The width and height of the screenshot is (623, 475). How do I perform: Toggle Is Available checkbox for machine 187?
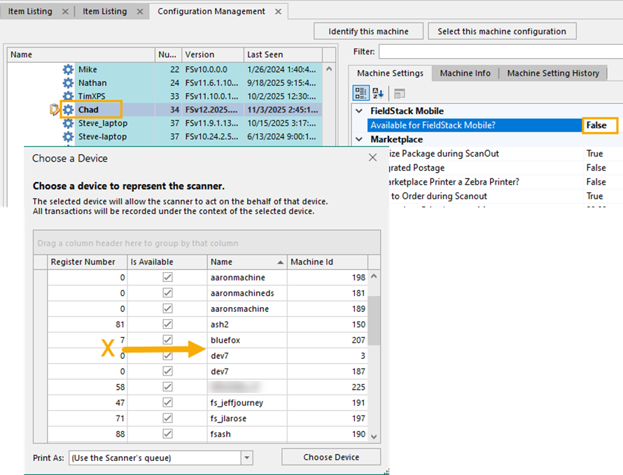pyautogui.click(x=168, y=371)
